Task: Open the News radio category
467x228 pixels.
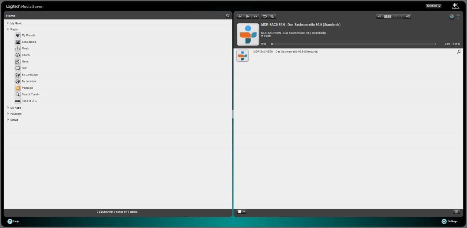Action: (25, 61)
